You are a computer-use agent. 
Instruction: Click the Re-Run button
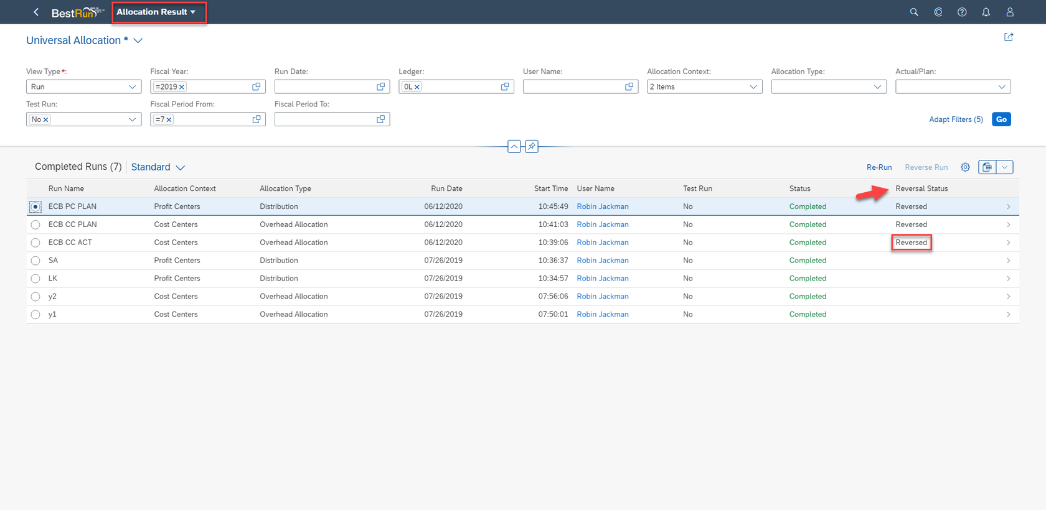click(879, 167)
